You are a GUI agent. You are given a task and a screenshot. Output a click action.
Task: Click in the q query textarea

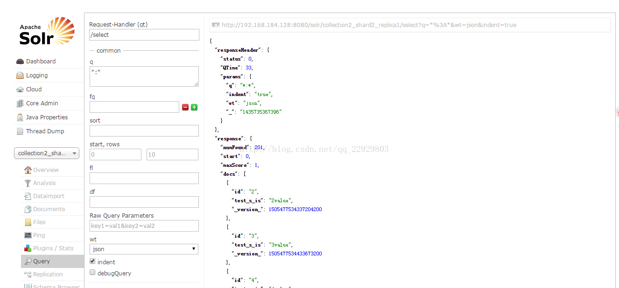(144, 76)
